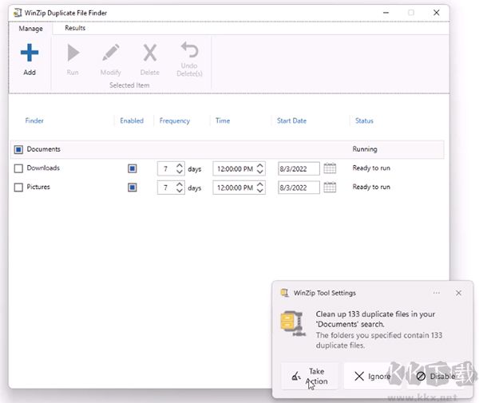Click Ignore in the WinZip notification
Viewport: 479px width, 403px height.
click(x=373, y=376)
